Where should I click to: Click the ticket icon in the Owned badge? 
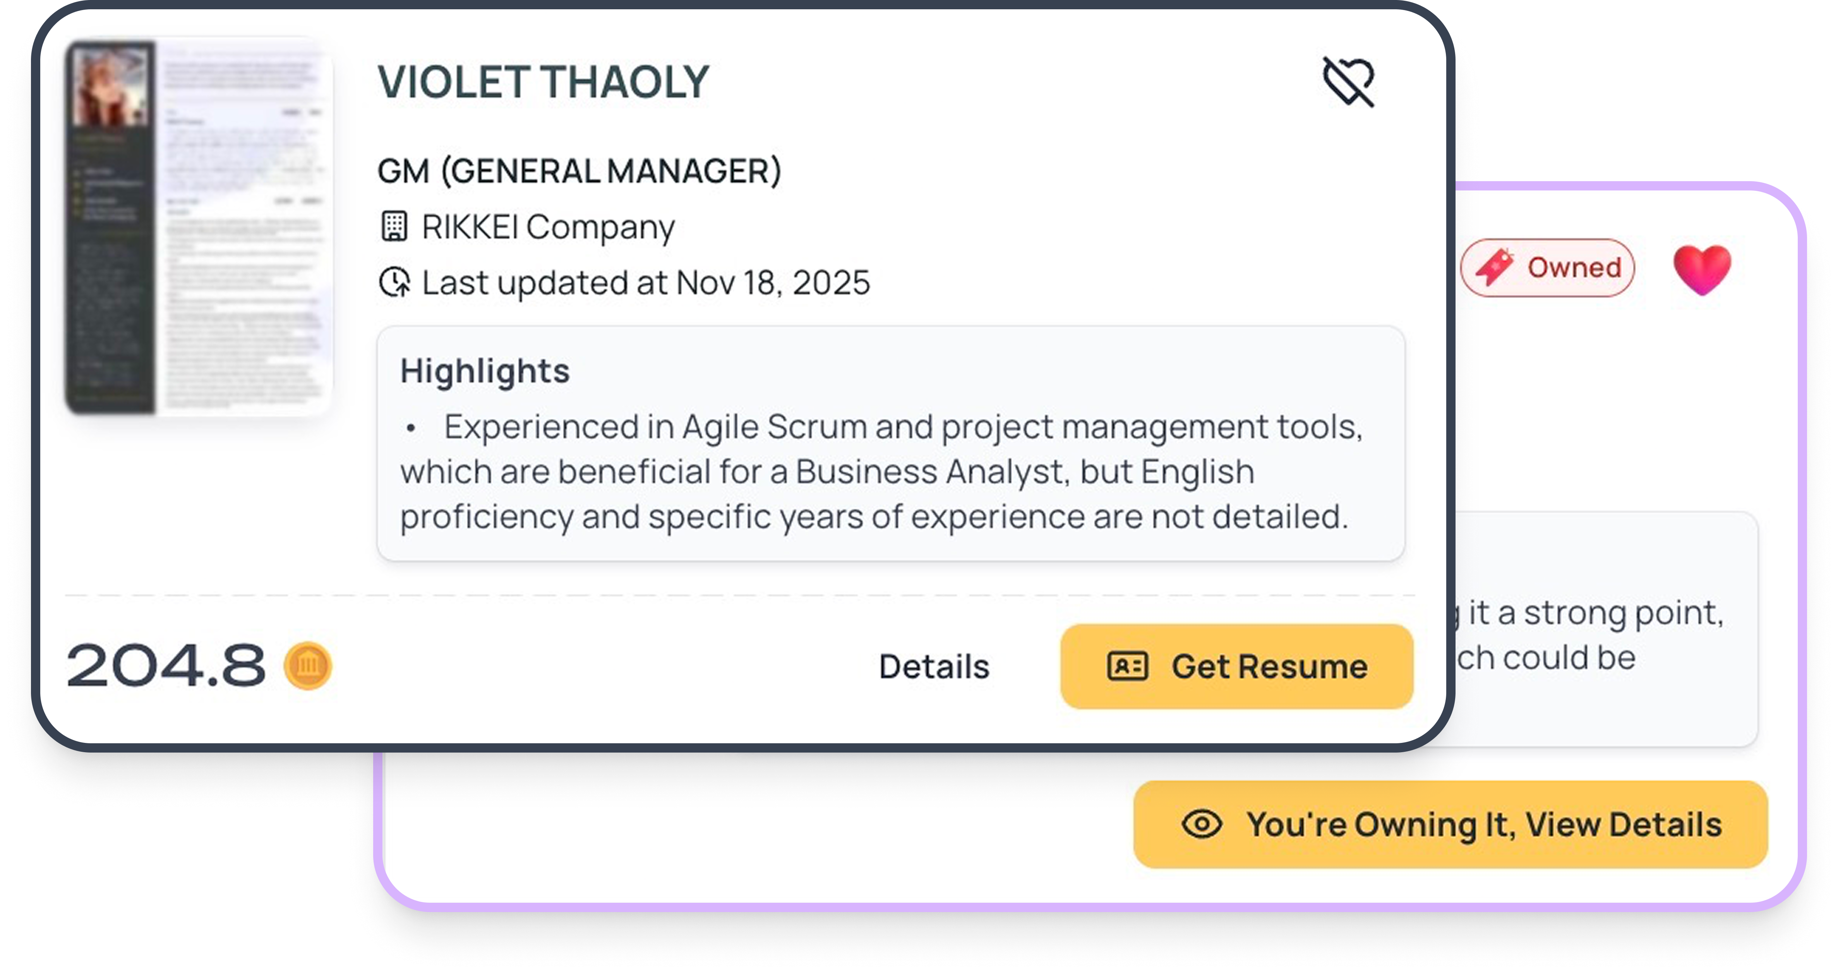pyautogui.click(x=1494, y=268)
